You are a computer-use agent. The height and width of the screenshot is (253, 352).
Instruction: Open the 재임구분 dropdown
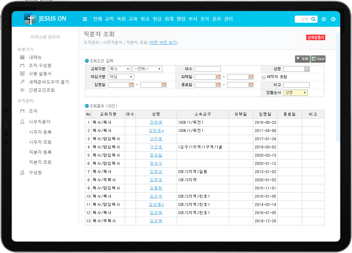(x=121, y=77)
